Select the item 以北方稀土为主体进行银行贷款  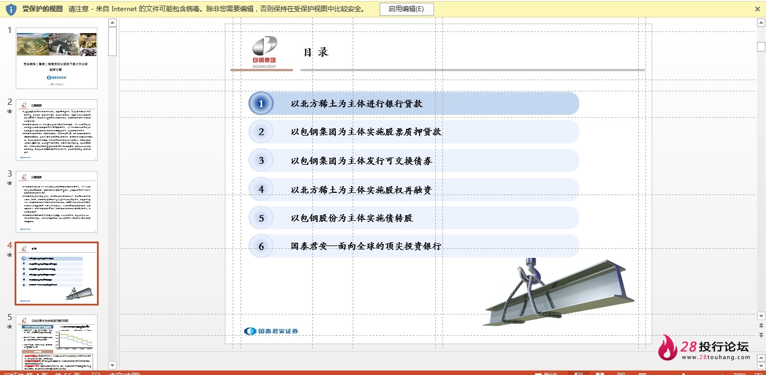357,104
